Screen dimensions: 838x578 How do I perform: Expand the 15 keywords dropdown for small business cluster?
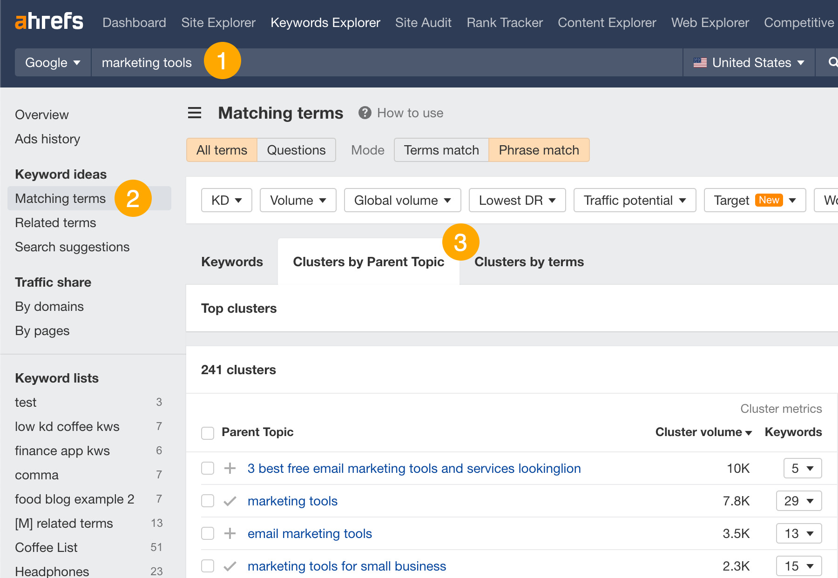(799, 566)
